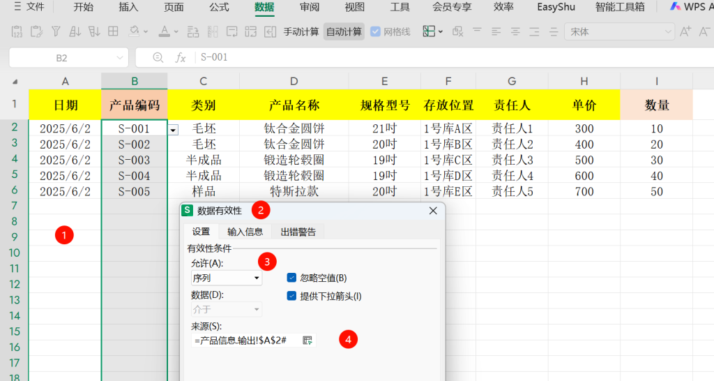714x381 pixels.
Task: Click the freeze panes grid icon
Action: pos(429,31)
